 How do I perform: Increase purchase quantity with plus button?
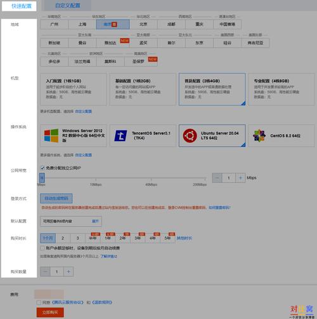coord(68,271)
